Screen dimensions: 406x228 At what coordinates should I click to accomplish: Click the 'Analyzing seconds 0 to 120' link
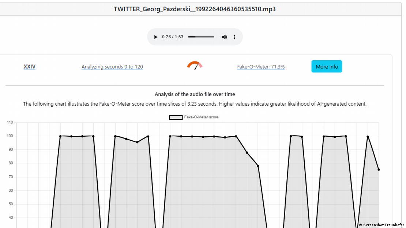click(112, 66)
